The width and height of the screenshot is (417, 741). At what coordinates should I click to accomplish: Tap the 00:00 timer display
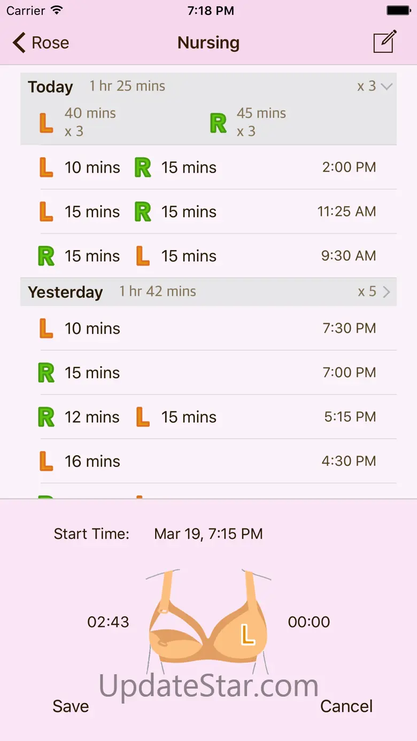(x=309, y=622)
